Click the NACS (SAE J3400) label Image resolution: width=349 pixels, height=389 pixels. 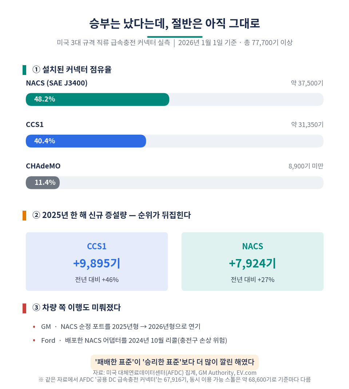[x=57, y=83]
